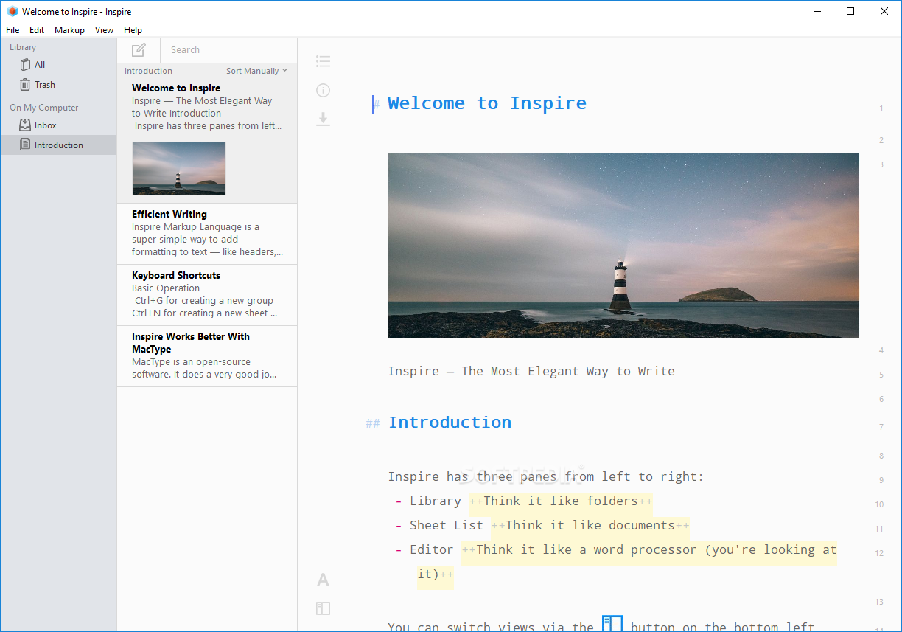902x632 pixels.
Task: Click the Library section header
Action: pyautogui.click(x=23, y=47)
